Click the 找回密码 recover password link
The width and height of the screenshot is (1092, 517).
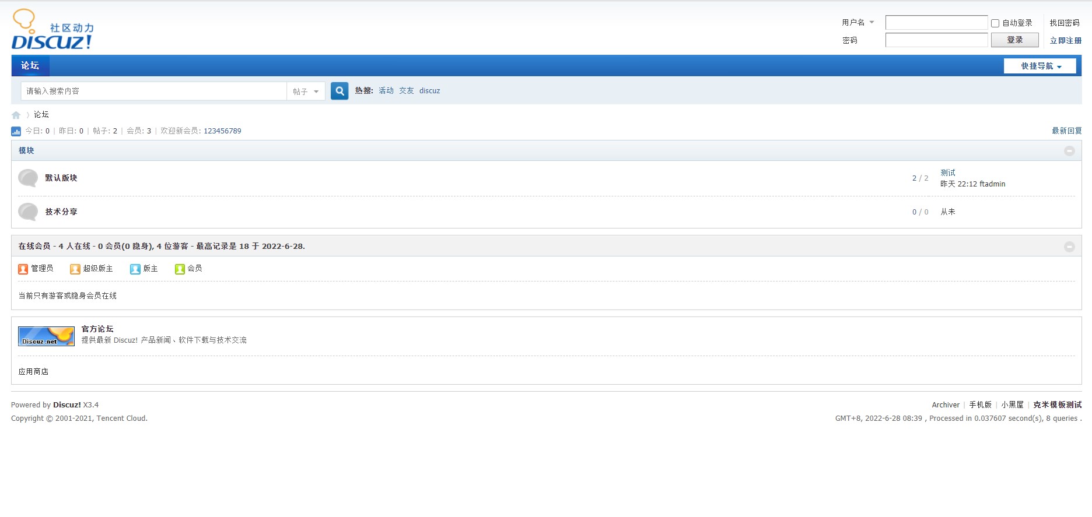(1064, 23)
